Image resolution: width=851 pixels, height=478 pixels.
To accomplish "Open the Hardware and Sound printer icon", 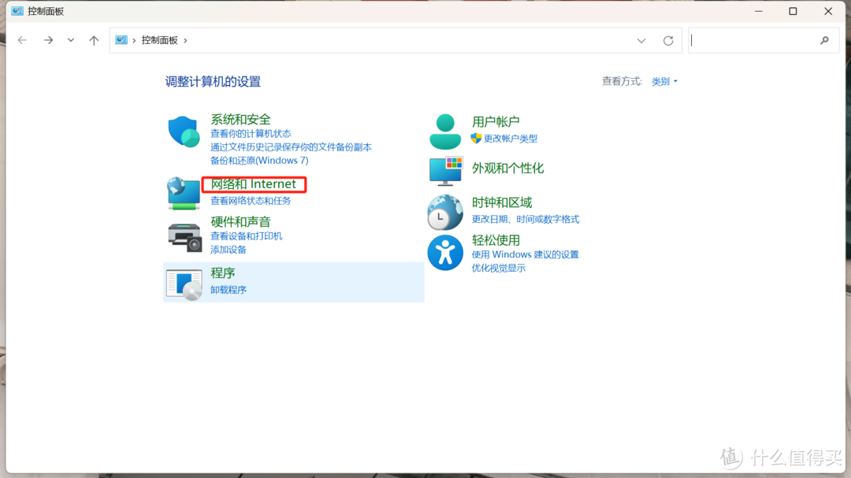I will click(184, 238).
